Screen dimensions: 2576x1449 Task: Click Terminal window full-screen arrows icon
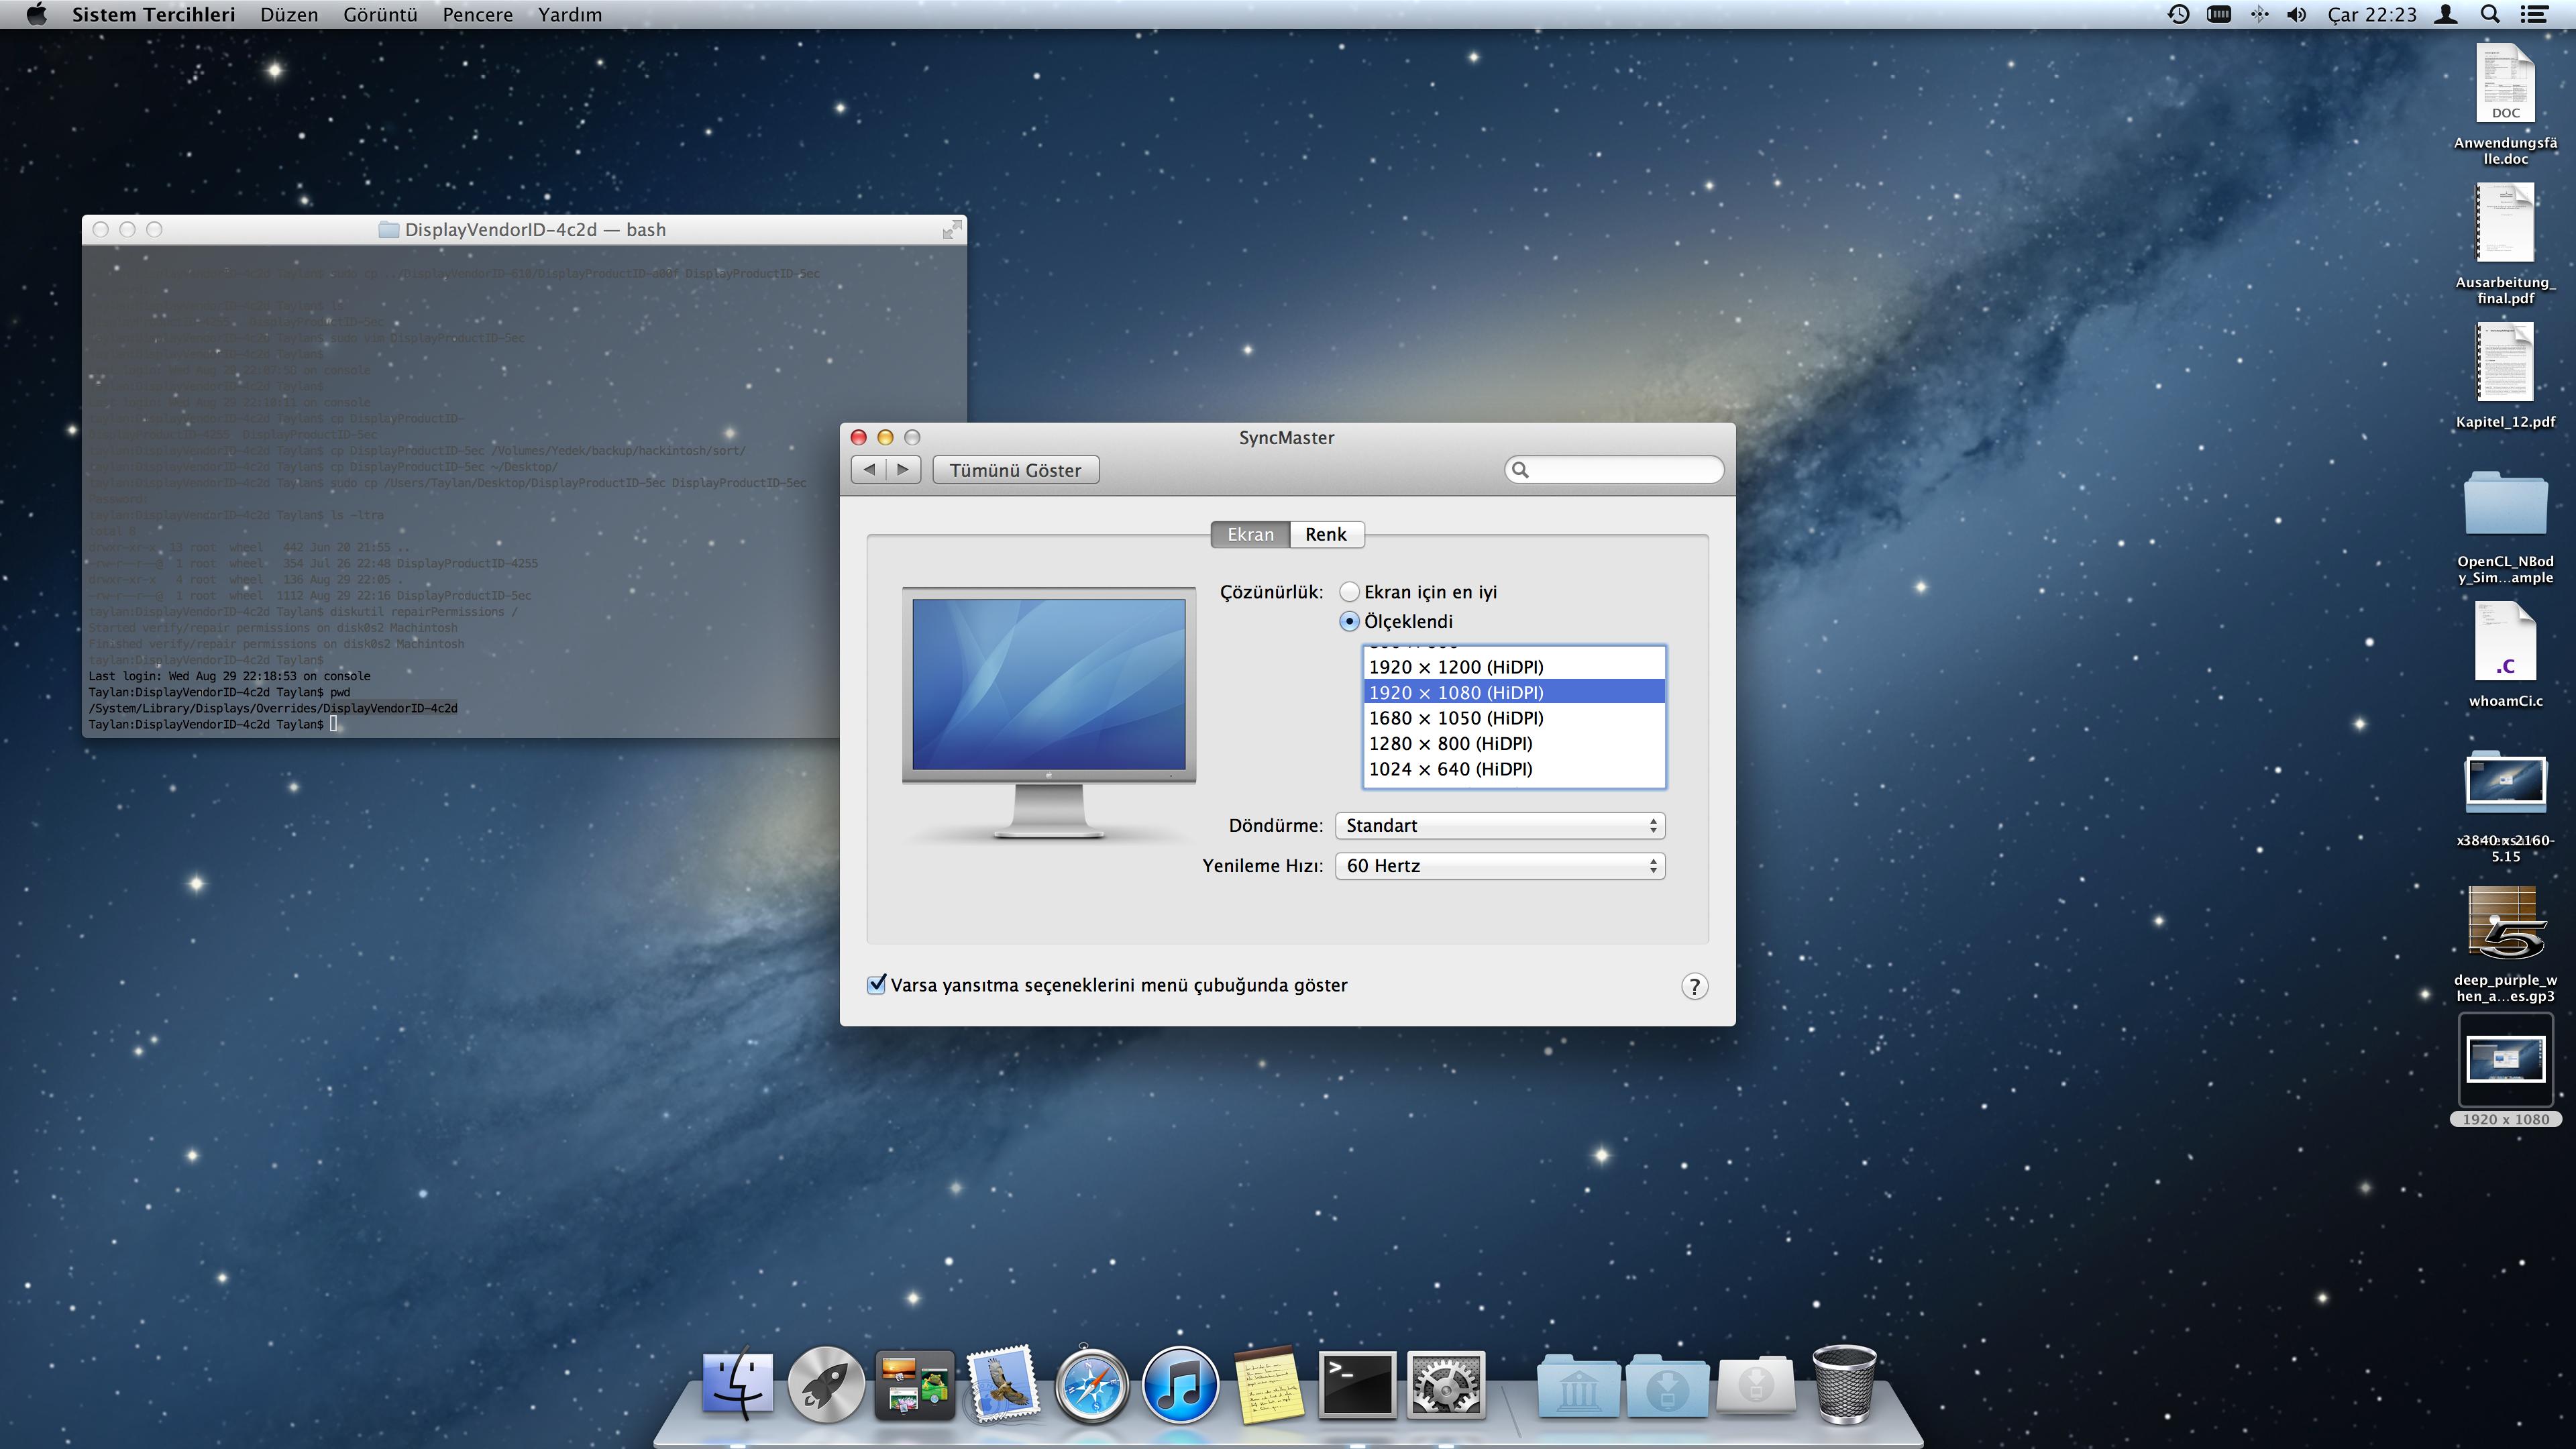click(952, 230)
